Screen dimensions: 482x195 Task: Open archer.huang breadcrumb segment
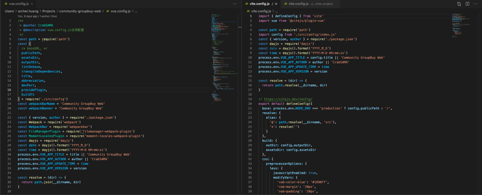pos(28,11)
